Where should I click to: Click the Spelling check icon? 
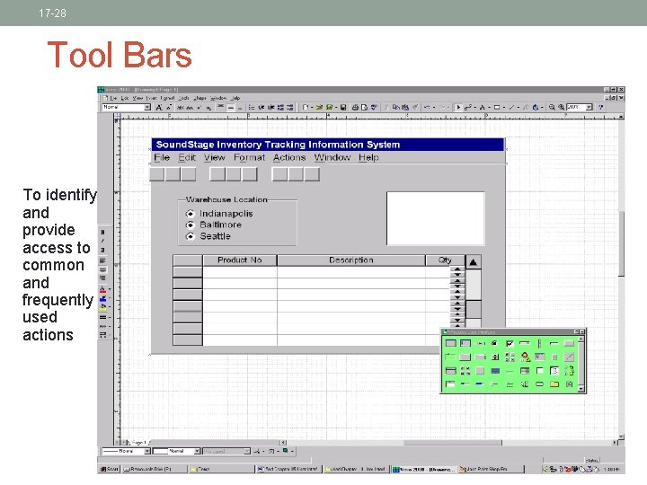coord(374,107)
